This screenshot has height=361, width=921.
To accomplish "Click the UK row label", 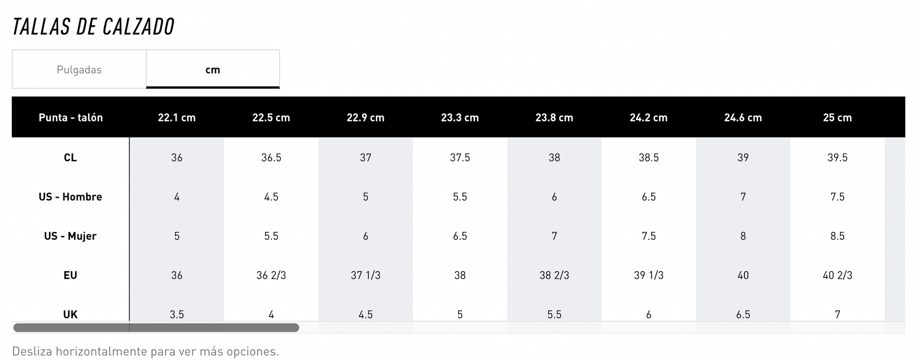I will tap(71, 314).
